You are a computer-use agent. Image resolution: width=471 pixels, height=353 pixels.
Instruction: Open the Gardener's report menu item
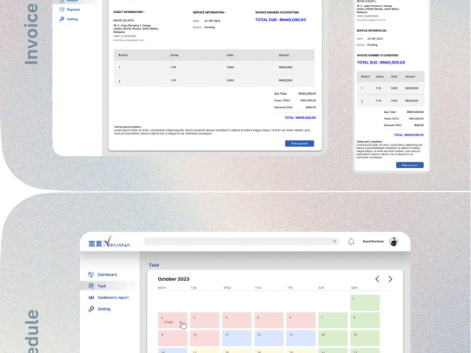pos(113,298)
